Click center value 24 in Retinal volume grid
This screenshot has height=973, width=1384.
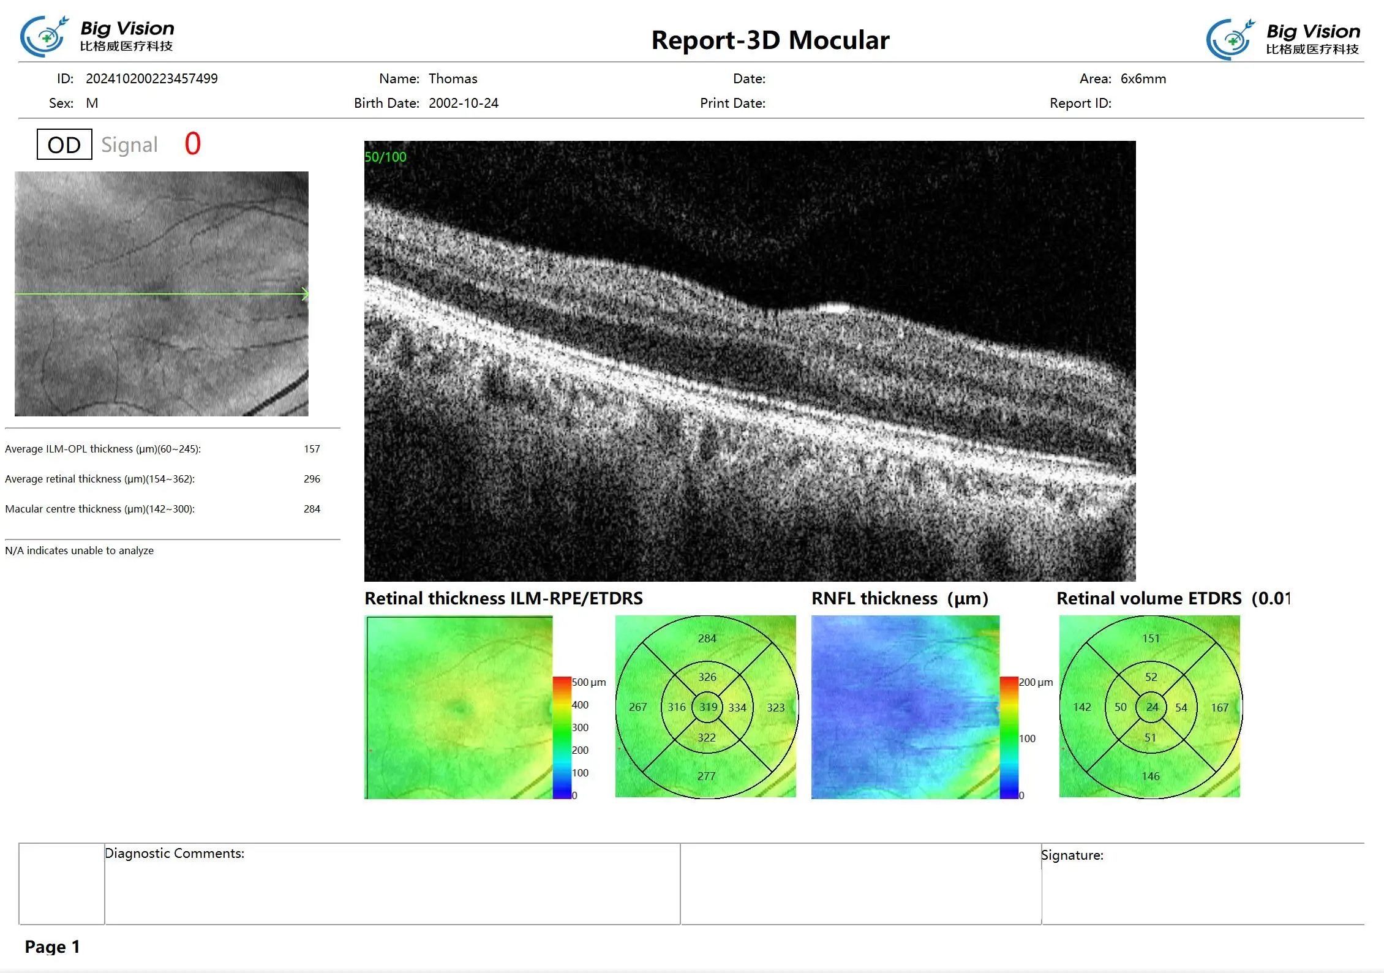(x=1151, y=707)
